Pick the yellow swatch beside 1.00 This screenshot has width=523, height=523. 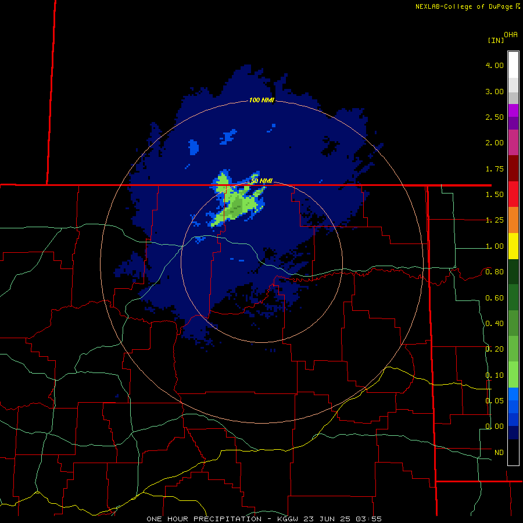(513, 246)
